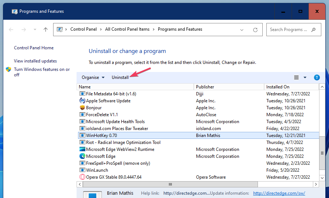
Task: Click the vertical scrollbar down arrow
Action: (322, 178)
